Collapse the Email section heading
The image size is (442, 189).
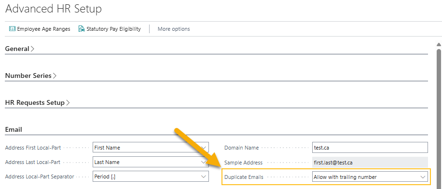pos(14,129)
